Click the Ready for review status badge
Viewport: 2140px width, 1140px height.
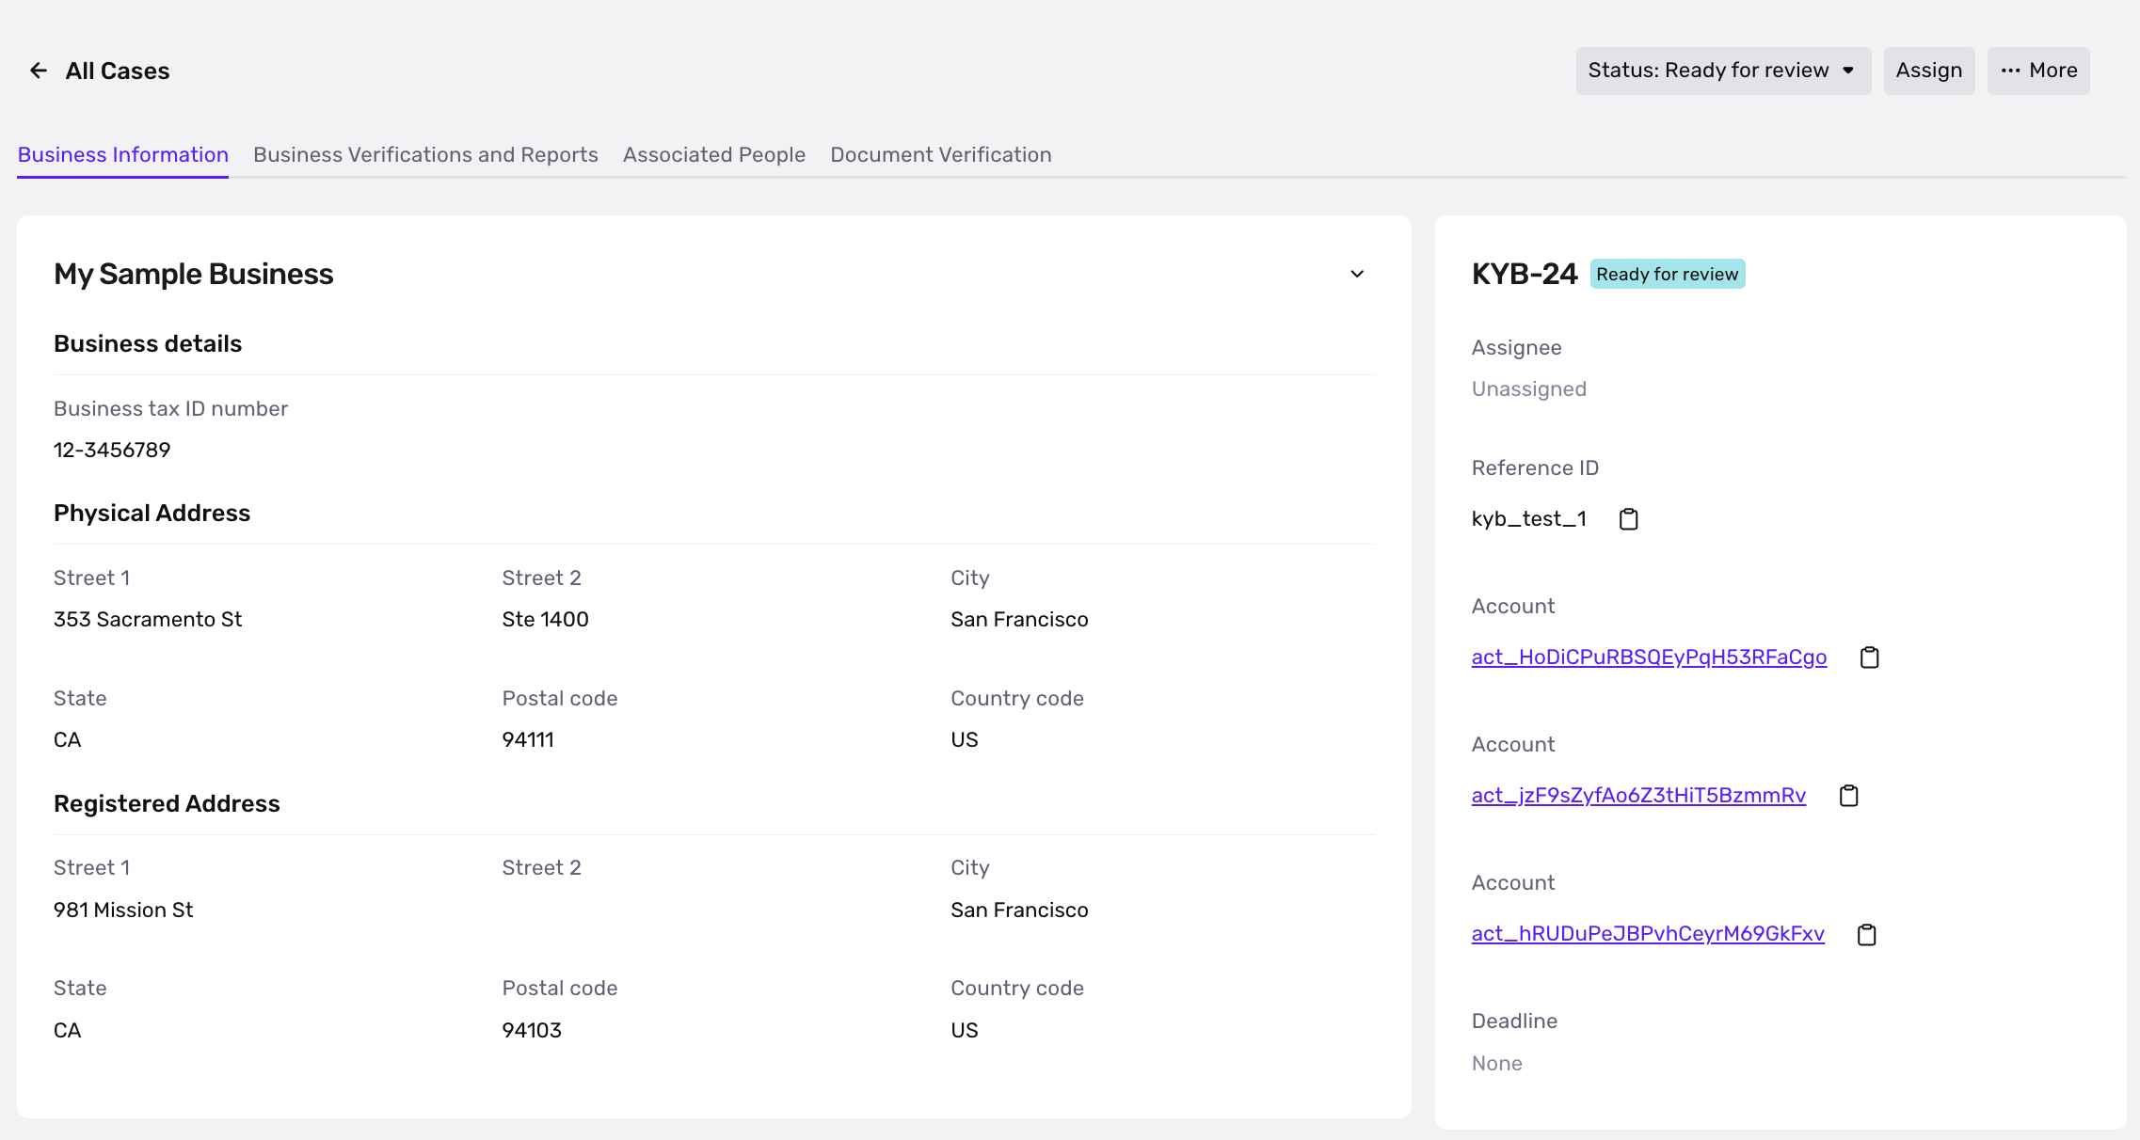[x=1667, y=274]
